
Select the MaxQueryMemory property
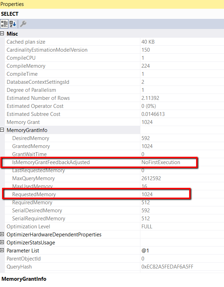coord(33,178)
